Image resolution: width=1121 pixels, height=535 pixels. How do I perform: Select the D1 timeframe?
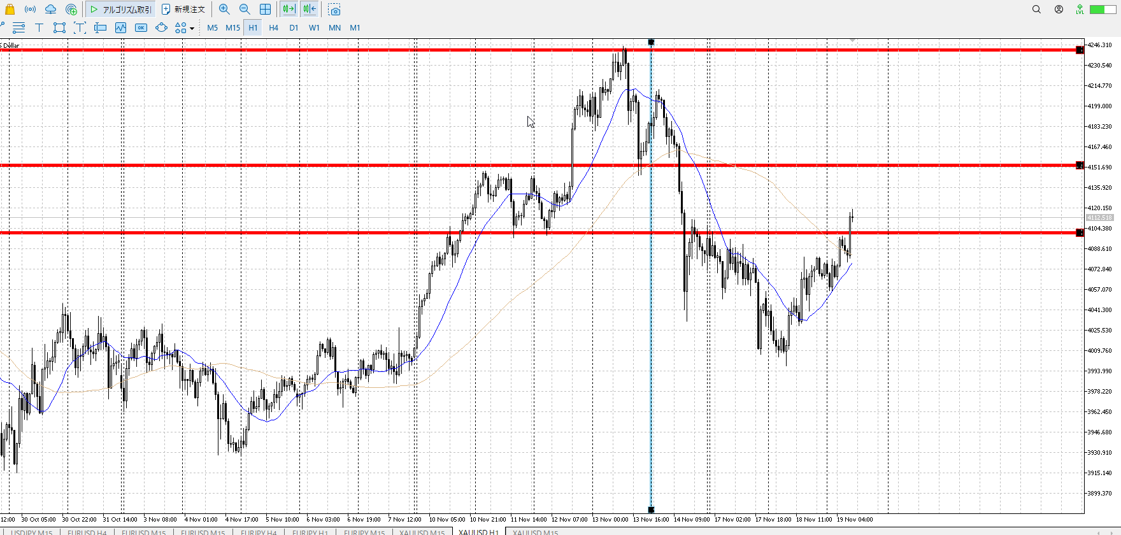294,27
